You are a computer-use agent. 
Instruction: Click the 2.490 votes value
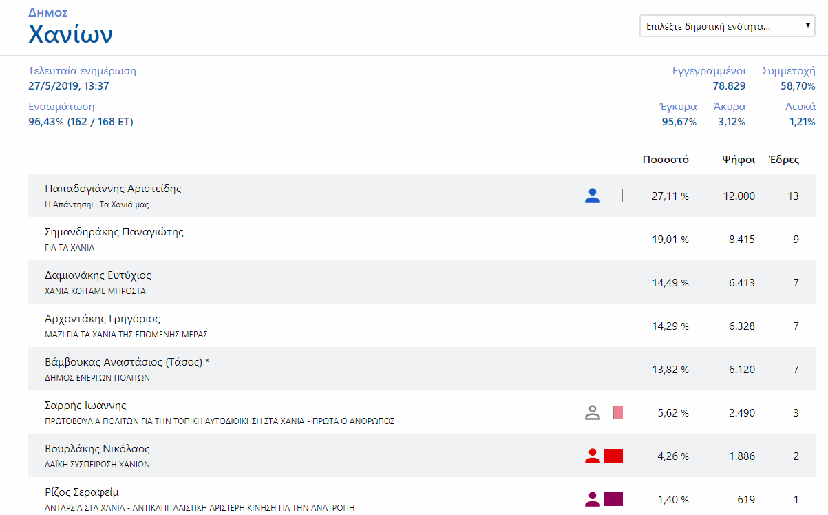(x=742, y=413)
